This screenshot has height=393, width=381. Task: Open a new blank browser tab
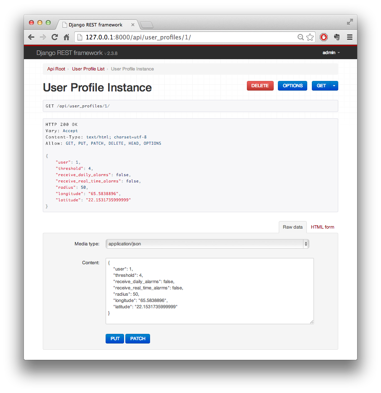click(147, 25)
